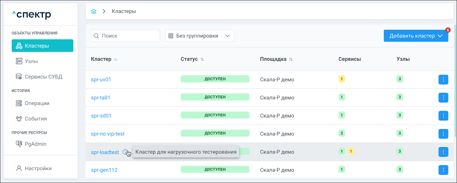
Task: Open three-dot menu for spr-no-vip-test row
Action: pyautogui.click(x=443, y=133)
